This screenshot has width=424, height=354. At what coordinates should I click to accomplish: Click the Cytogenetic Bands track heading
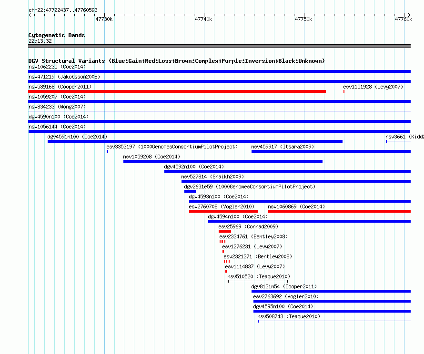(x=57, y=35)
